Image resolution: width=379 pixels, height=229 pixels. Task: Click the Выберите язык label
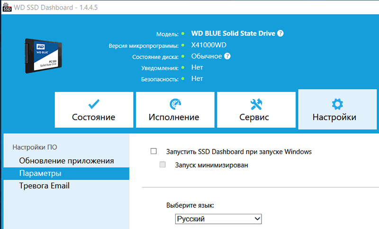[190, 205]
